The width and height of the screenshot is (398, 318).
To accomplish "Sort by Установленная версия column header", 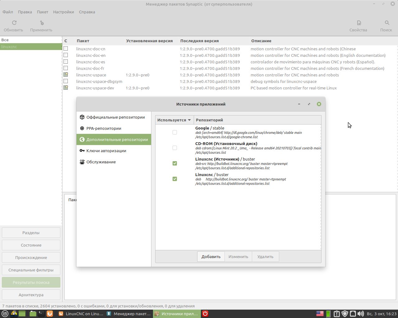I will point(151,41).
